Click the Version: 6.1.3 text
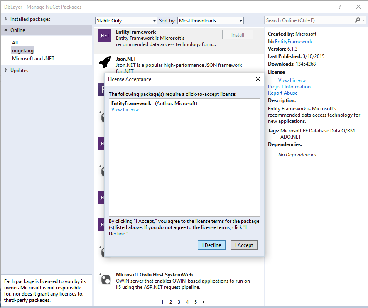 [282, 49]
